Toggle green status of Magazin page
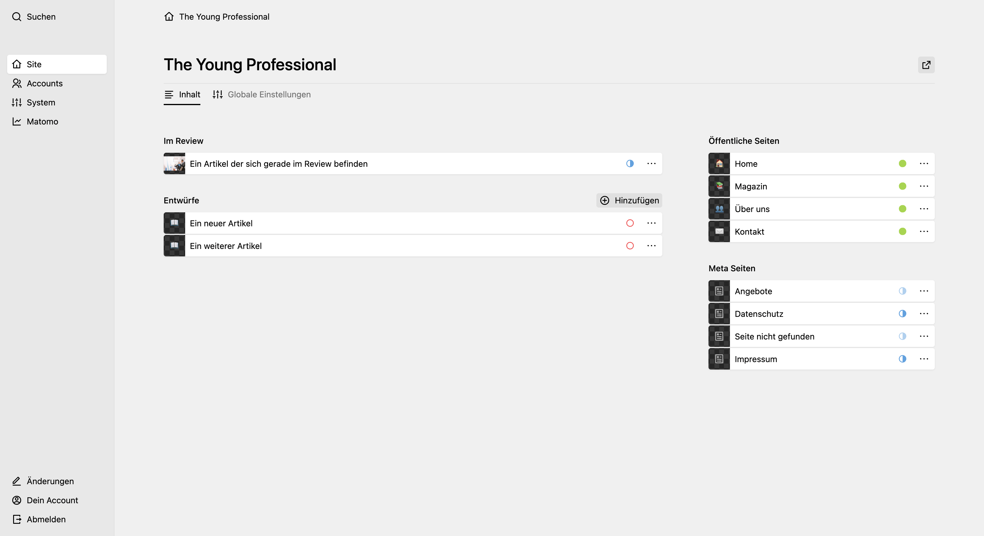This screenshot has height=536, width=984. tap(903, 186)
